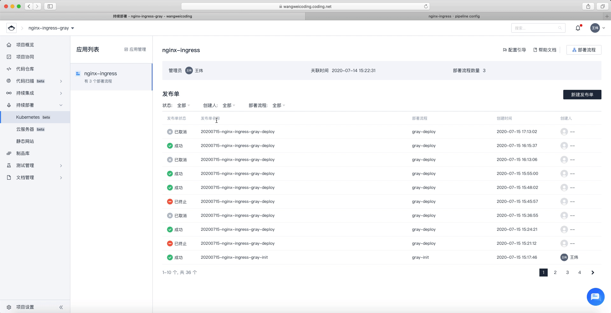
Task: Reload page using refresh icon
Action: click(426, 6)
